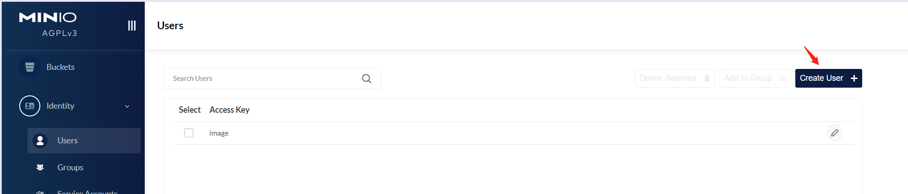Click the Buckets bucket icon

click(30, 67)
